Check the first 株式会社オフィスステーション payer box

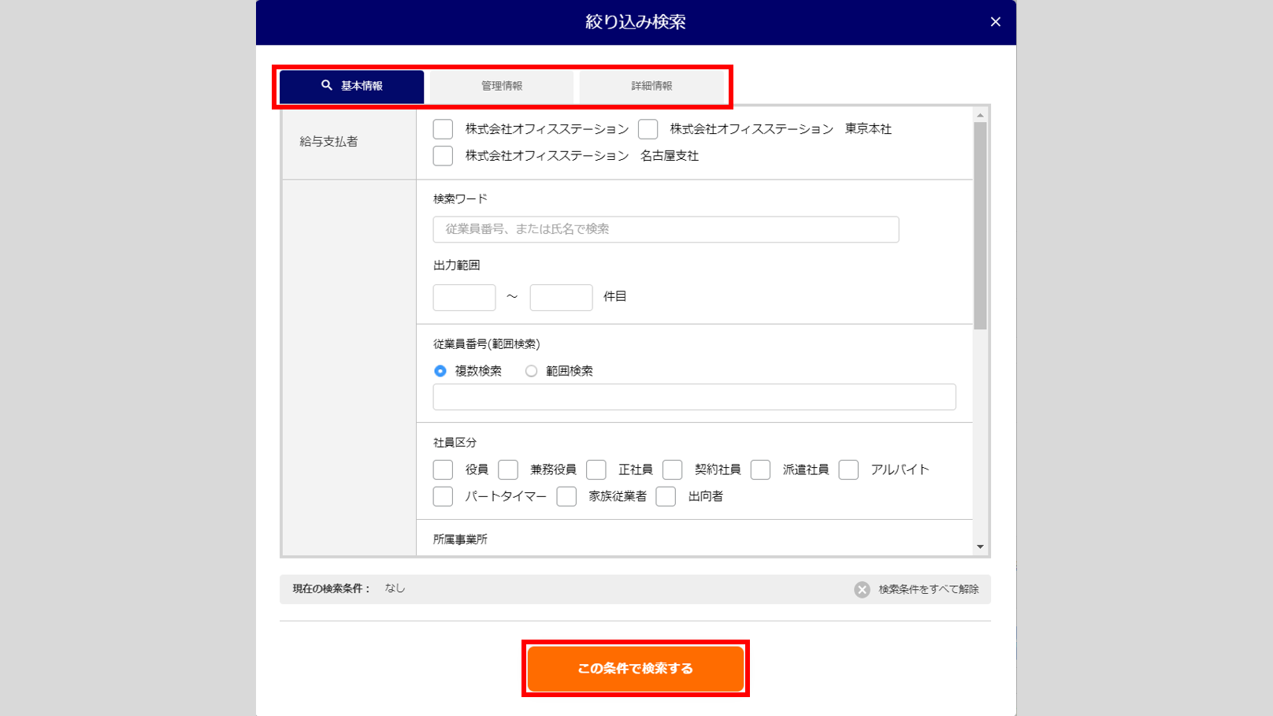[x=443, y=129]
